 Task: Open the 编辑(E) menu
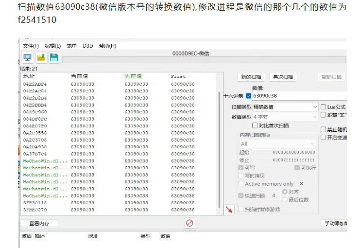[53, 46]
